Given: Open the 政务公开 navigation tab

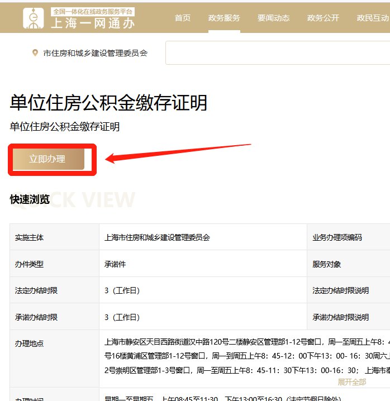Looking at the screenshot, I should pos(323,18).
